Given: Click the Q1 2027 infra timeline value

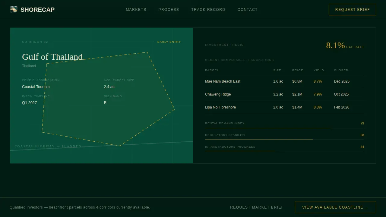Looking at the screenshot, I should 30,103.
